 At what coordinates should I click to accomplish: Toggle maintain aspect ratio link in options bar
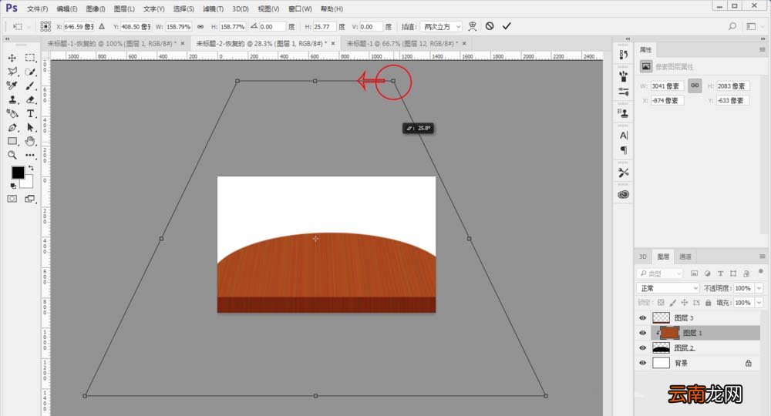(x=200, y=26)
